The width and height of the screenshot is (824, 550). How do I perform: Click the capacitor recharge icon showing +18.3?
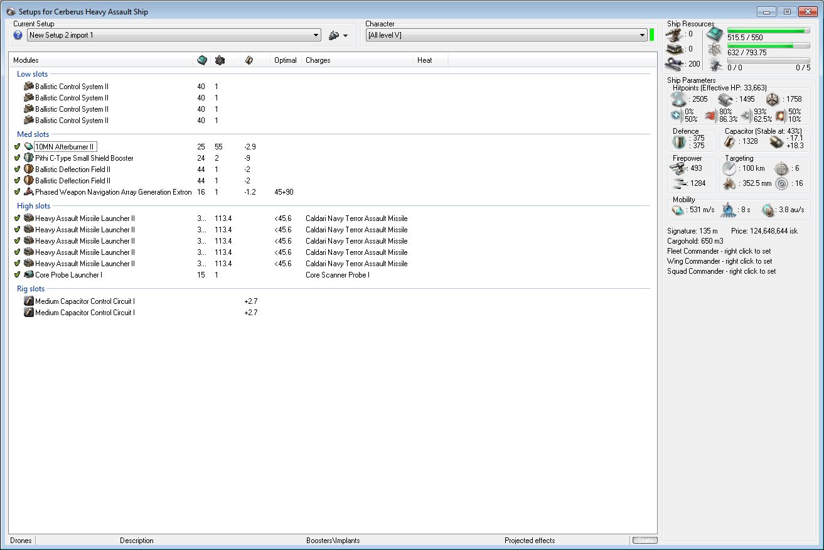(x=776, y=142)
